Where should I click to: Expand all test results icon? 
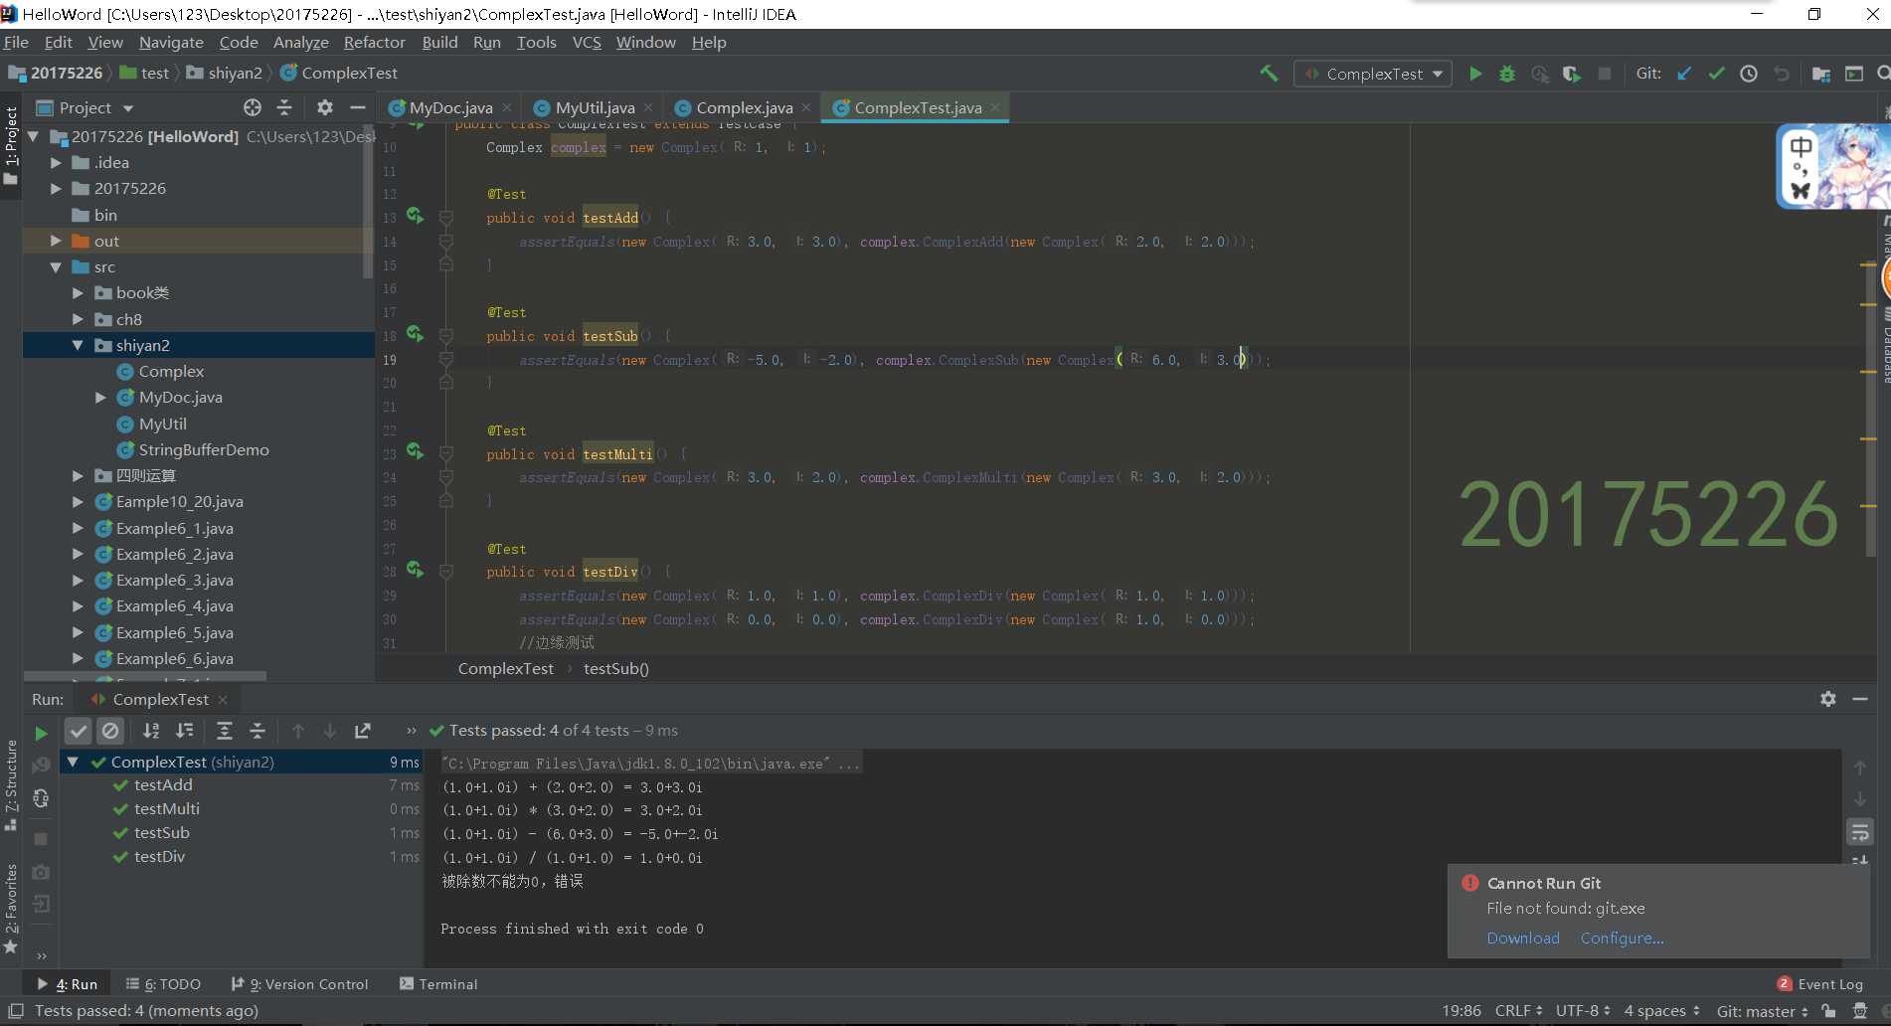click(225, 731)
